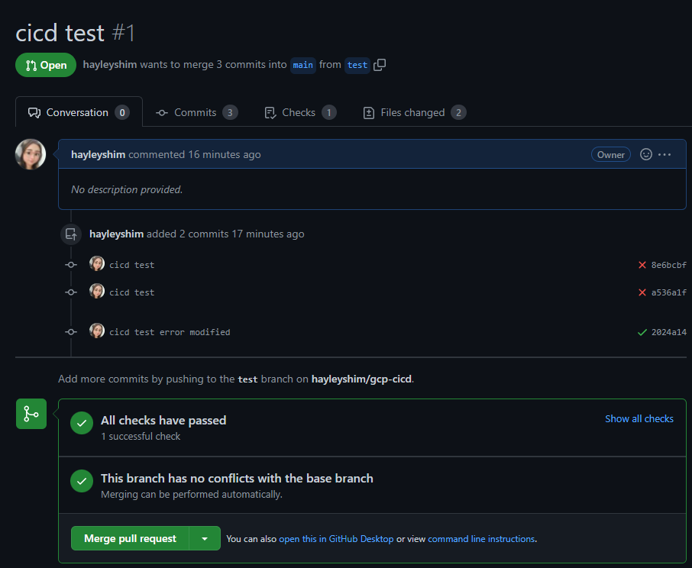This screenshot has height=568, width=692.
Task: Expand the merge method dropdown arrow
Action: click(x=205, y=538)
